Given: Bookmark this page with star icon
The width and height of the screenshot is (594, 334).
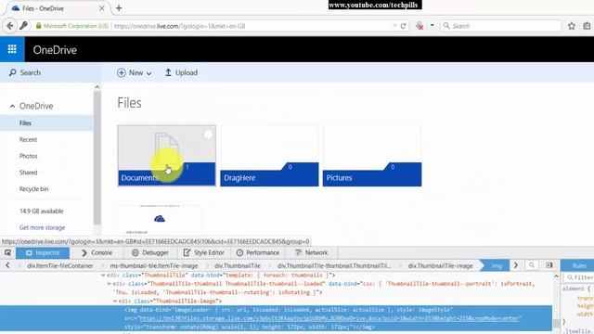Looking at the screenshot, I should pos(572,26).
